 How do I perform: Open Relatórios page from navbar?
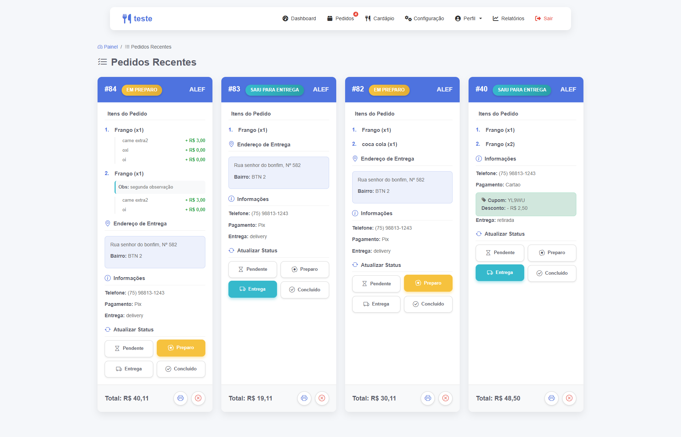pyautogui.click(x=508, y=18)
